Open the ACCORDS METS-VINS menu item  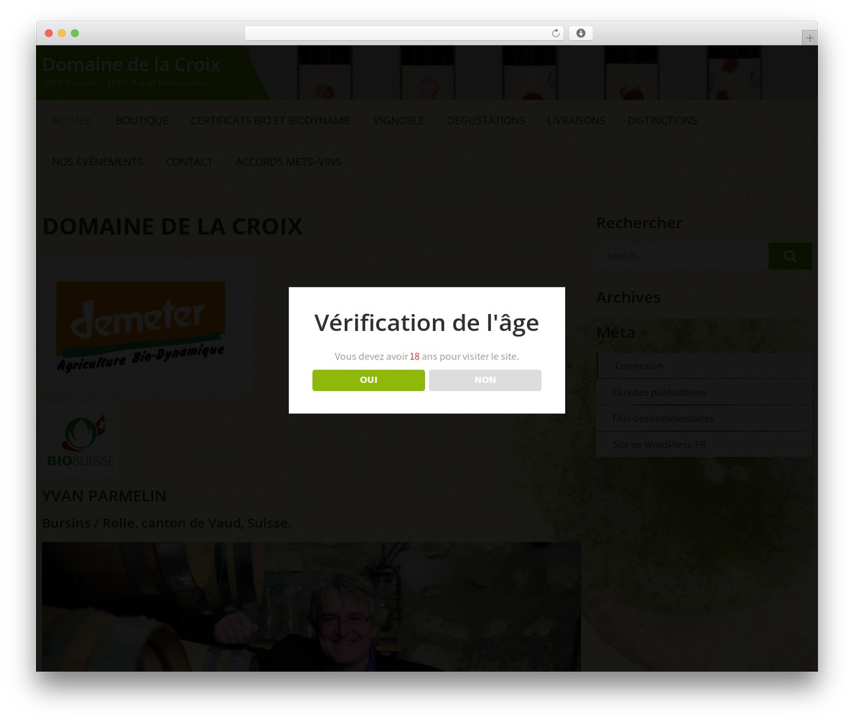pyautogui.click(x=288, y=162)
